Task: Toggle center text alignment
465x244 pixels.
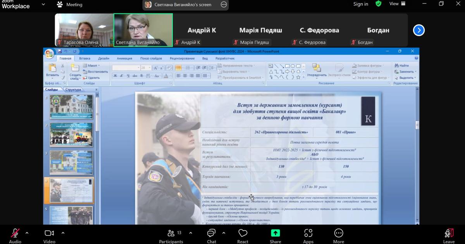Action: pyautogui.click(x=185, y=76)
